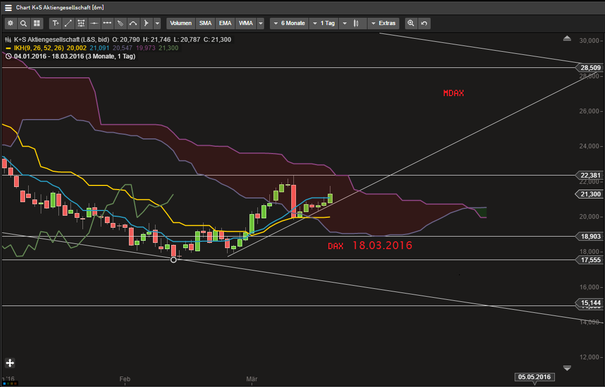Select the horizontal line tool

click(94, 23)
